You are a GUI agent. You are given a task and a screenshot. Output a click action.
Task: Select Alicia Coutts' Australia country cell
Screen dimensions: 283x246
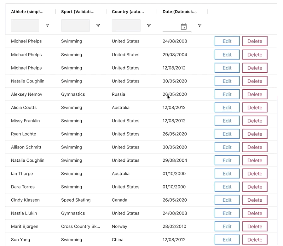click(x=121, y=107)
